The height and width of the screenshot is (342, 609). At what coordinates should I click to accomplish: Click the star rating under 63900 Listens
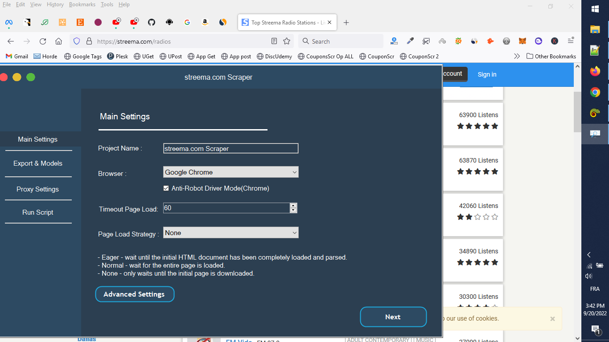tap(477, 126)
